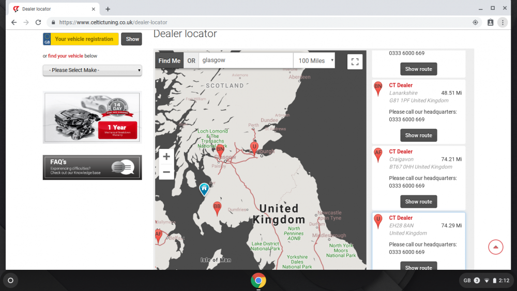Select the blue home marker on map
The width and height of the screenshot is (517, 291).
pyautogui.click(x=204, y=189)
